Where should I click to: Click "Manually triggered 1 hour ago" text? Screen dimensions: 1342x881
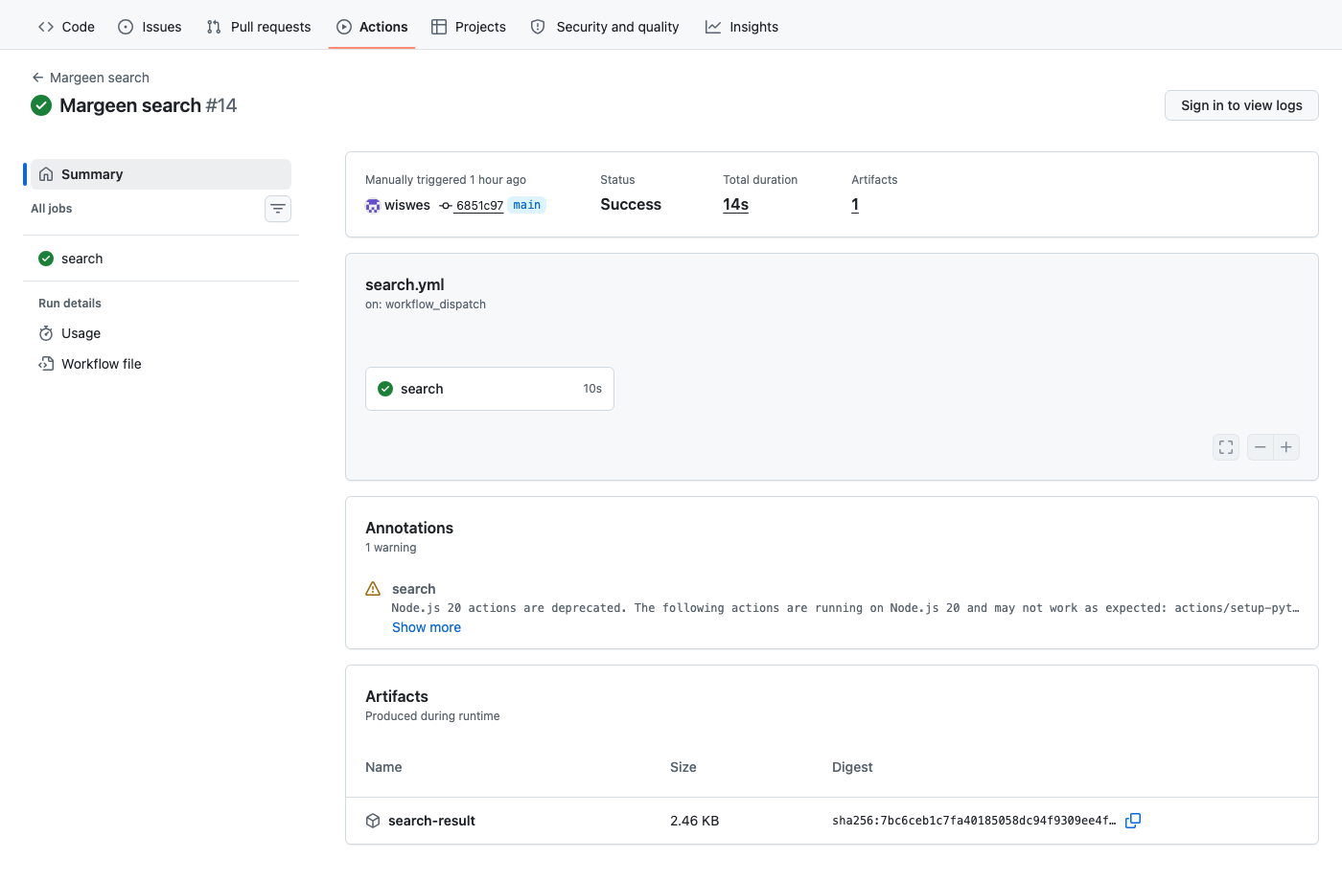446,180
